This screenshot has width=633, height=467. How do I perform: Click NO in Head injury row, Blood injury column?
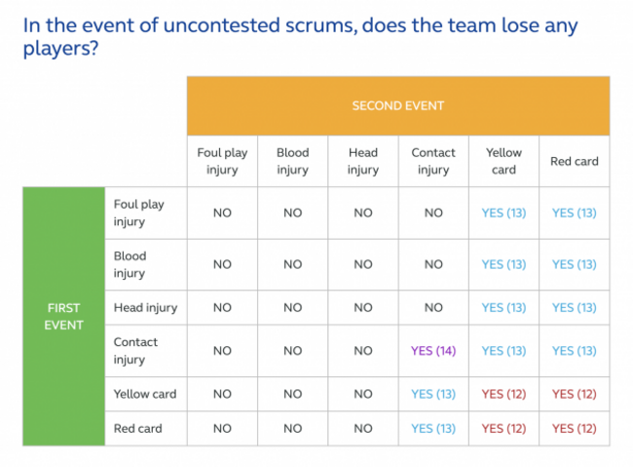293,308
